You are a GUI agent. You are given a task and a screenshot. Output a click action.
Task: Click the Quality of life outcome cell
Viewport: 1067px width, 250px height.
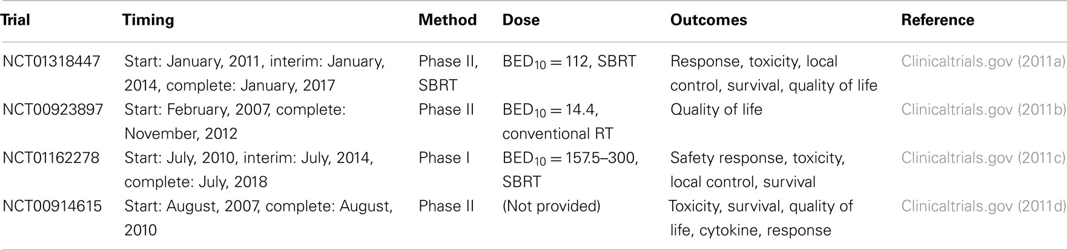(716, 110)
